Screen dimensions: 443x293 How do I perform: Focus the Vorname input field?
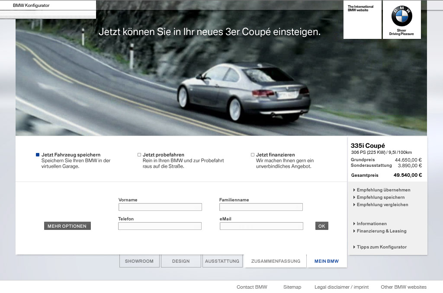coord(160,207)
